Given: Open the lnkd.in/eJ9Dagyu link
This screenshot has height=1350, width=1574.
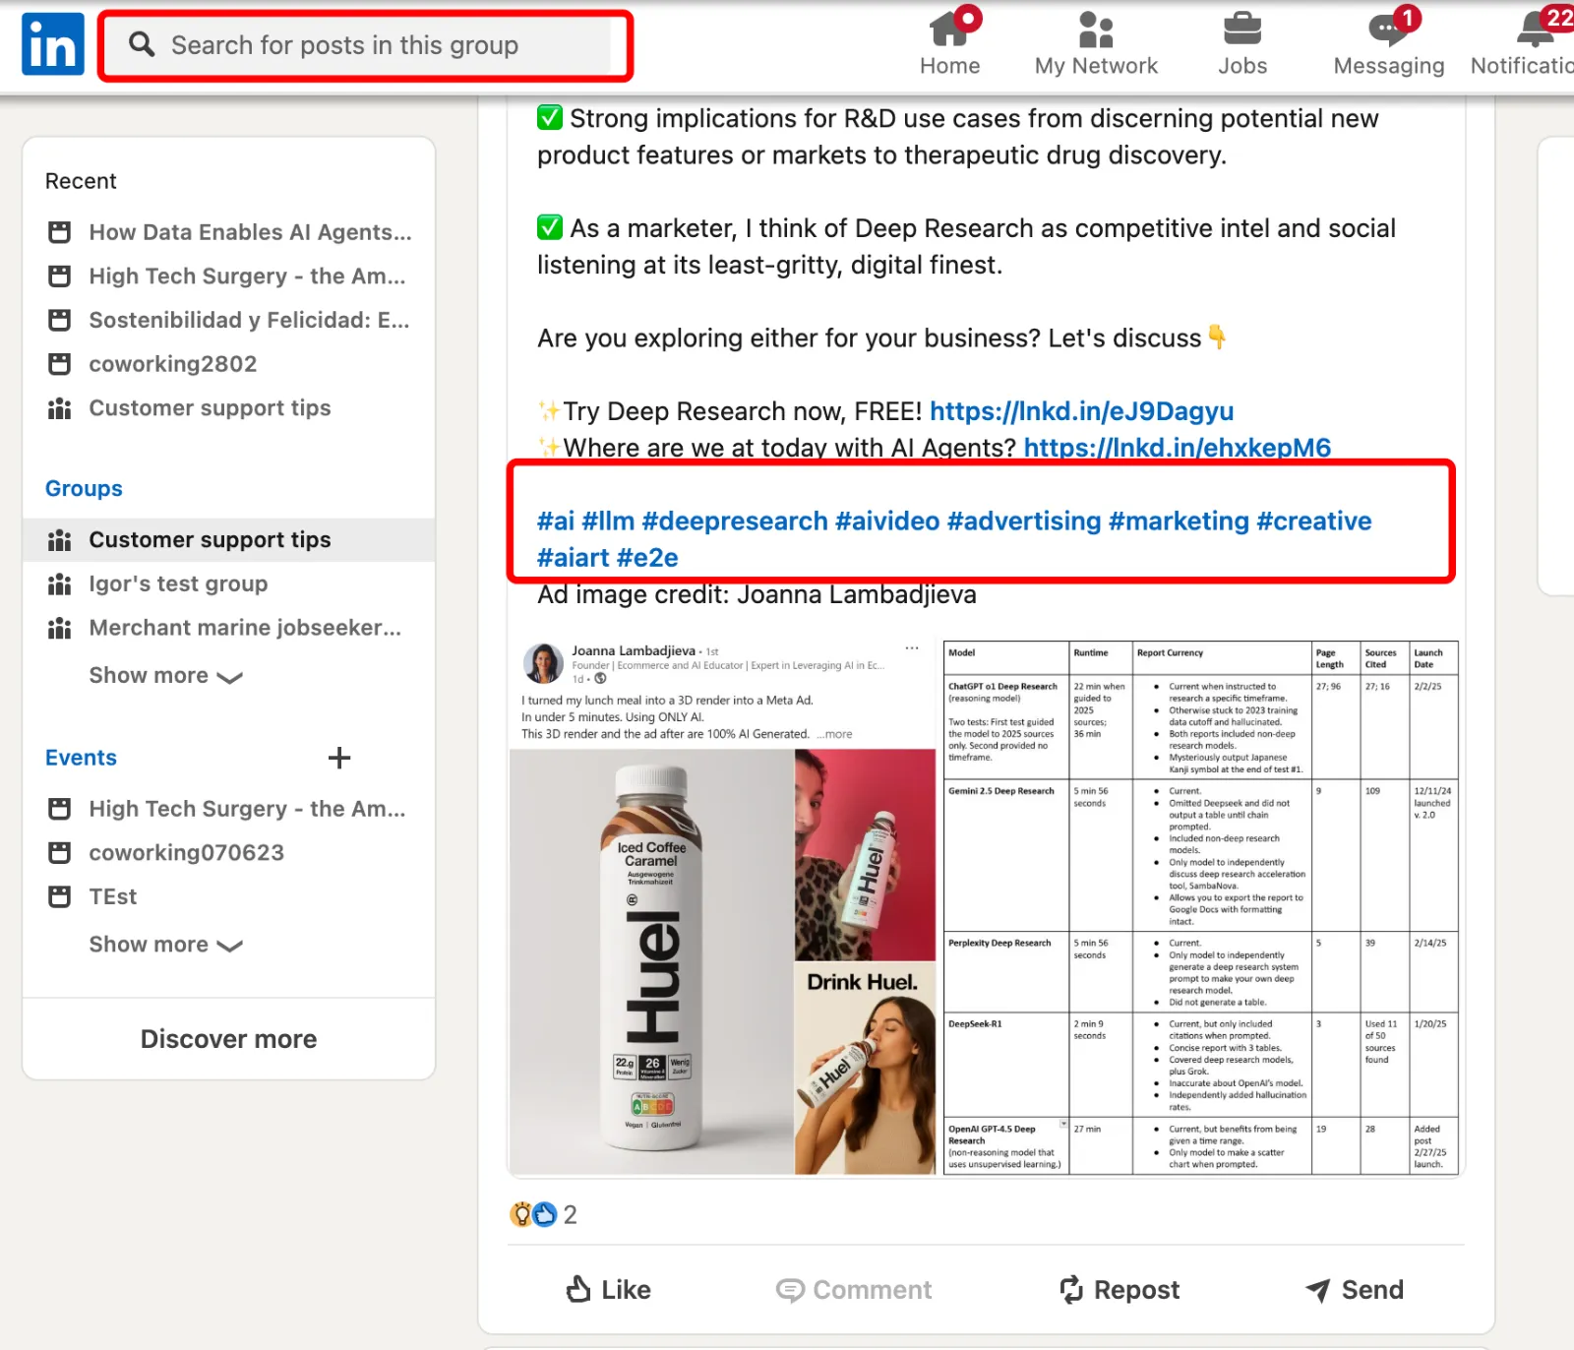Looking at the screenshot, I should [x=1082, y=411].
